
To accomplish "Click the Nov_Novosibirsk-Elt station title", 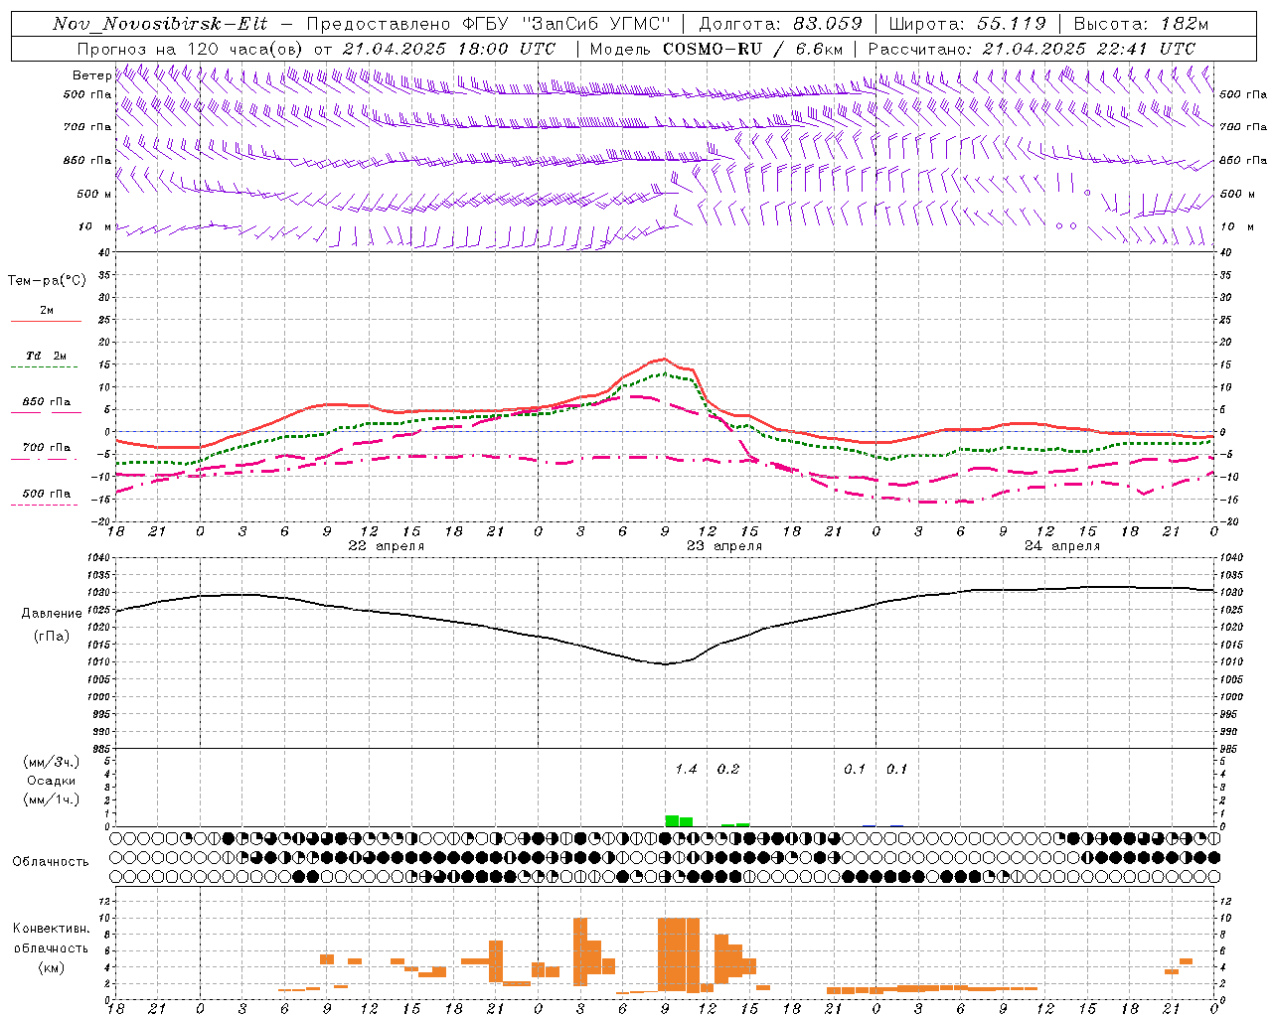I will pyautogui.click(x=160, y=24).
